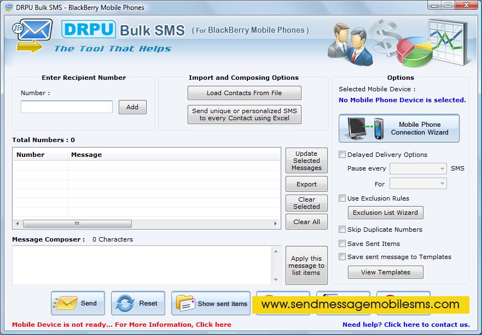Open the Pause every SMS dropdown
The image size is (482, 335).
coord(418,168)
